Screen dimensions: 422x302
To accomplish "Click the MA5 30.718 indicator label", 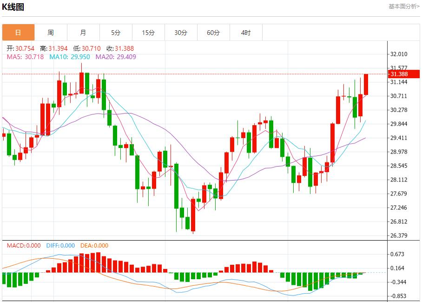I will click(25, 57).
